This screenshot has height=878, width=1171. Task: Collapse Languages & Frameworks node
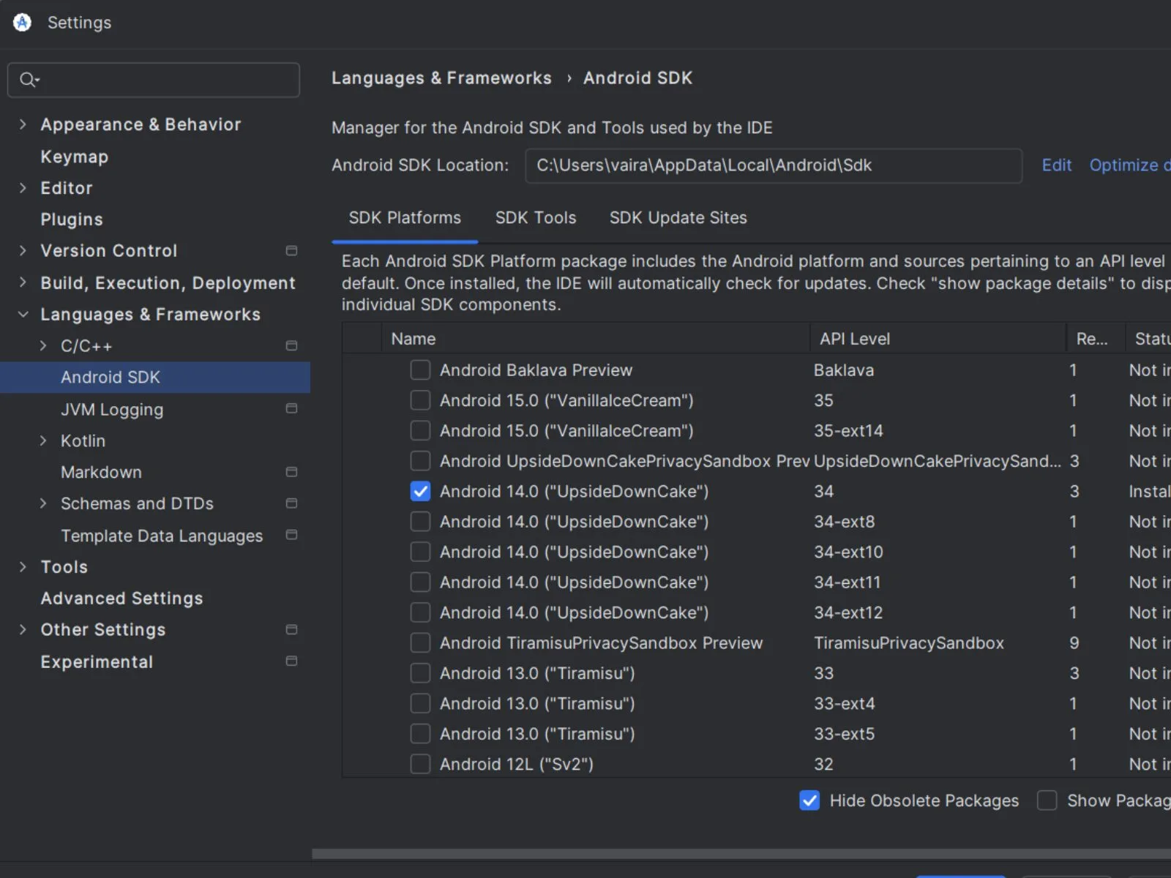[x=23, y=314]
